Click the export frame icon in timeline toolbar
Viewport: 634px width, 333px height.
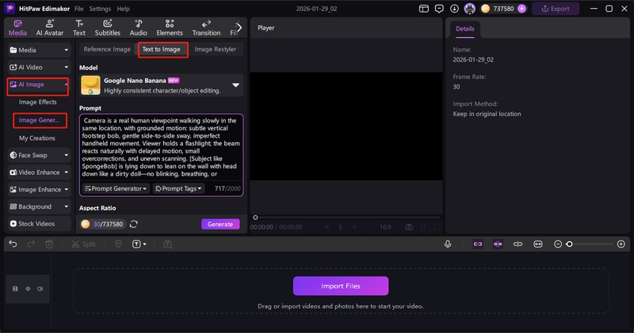tap(167, 244)
